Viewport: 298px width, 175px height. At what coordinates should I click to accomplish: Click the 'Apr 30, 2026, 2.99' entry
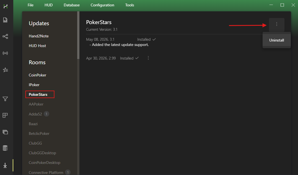(101, 58)
